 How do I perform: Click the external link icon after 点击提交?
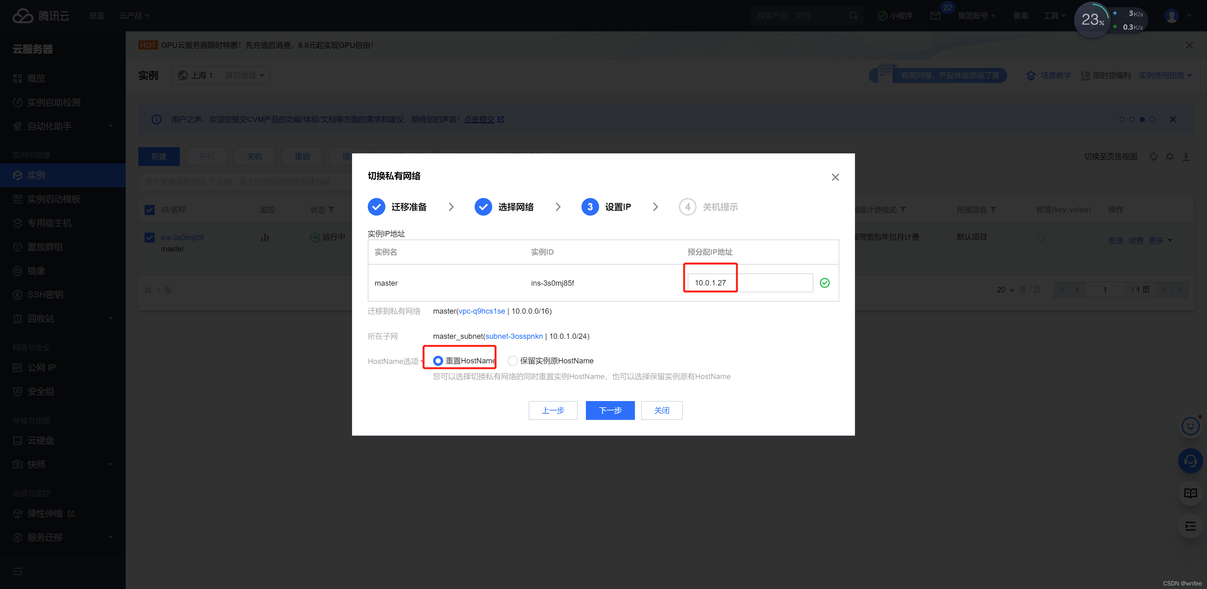pyautogui.click(x=500, y=119)
